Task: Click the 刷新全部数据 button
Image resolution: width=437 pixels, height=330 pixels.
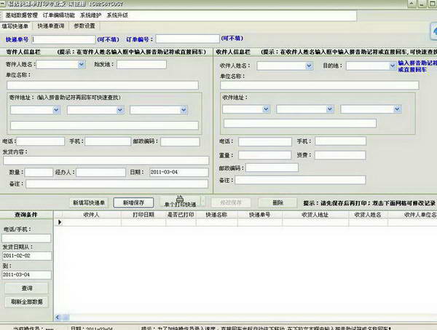Action: coord(27,302)
